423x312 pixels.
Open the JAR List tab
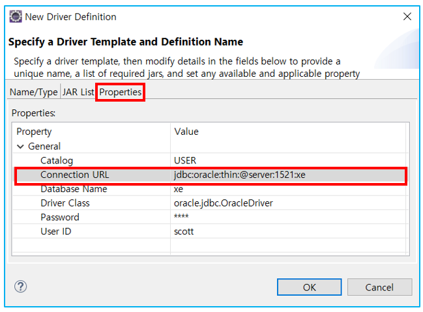(x=78, y=92)
